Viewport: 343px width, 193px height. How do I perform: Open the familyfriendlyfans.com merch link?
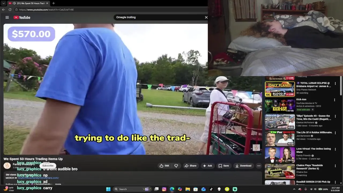[x=38, y=178]
